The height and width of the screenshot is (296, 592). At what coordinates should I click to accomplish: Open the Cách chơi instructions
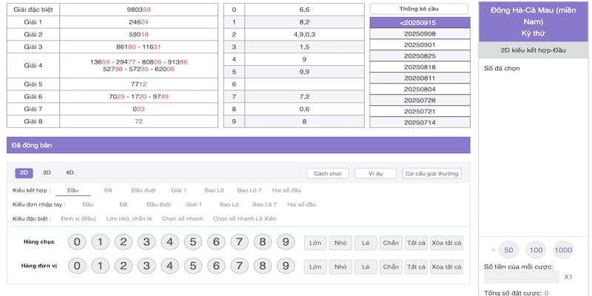point(327,173)
